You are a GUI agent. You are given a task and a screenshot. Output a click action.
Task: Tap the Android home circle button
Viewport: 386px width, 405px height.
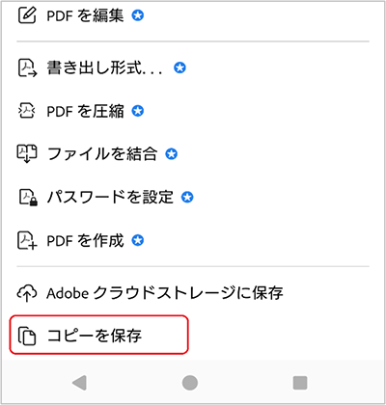190,383
